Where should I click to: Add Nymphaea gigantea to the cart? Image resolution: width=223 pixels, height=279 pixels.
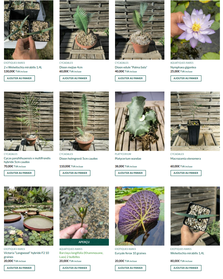[x=186, y=79]
